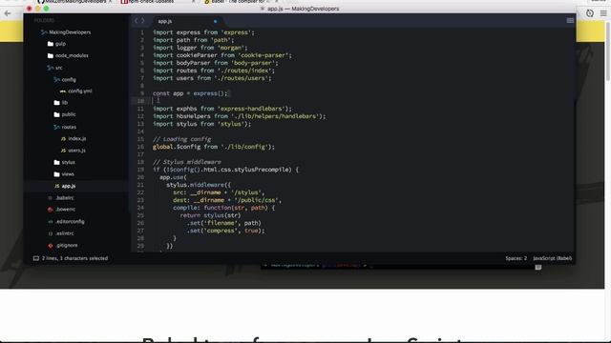Viewport: 611px width, 343px height.
Task: Click the unsaved dot on app.js tab
Action: pos(215,21)
